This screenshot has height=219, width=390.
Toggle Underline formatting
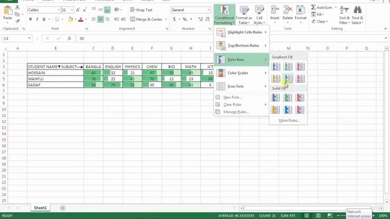coord(44,19)
